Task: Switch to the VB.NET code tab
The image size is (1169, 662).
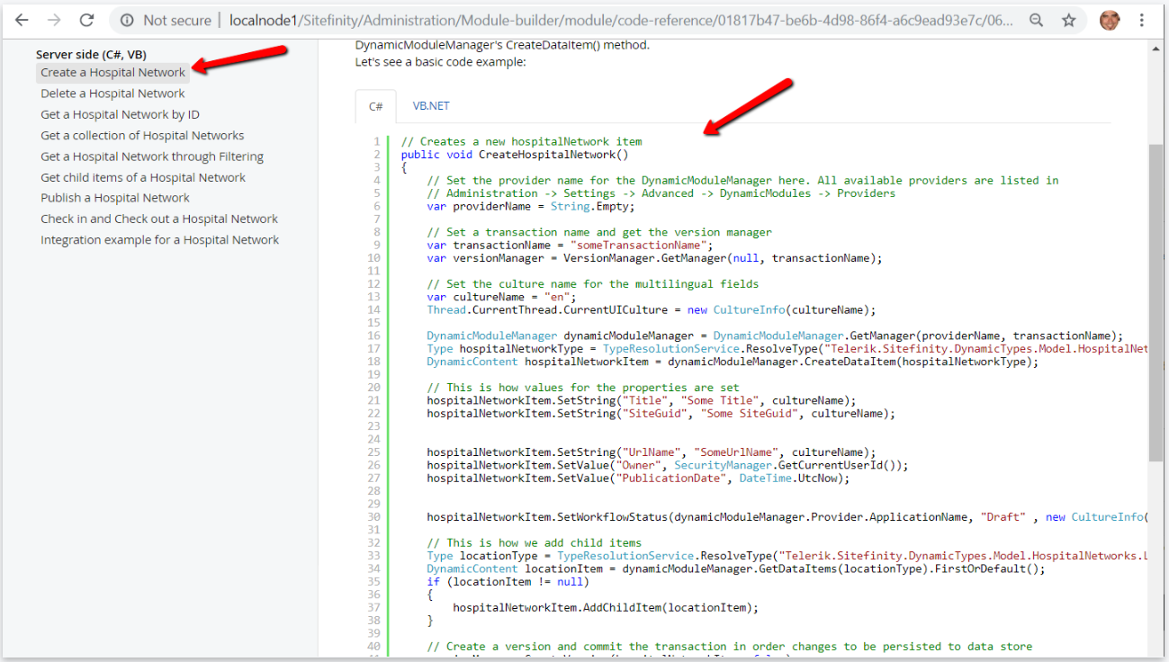Action: [431, 106]
